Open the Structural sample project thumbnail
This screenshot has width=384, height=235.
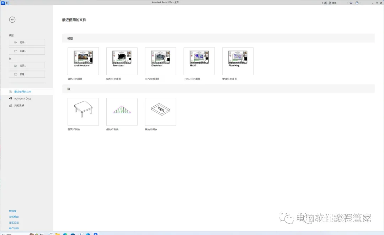[122, 61]
